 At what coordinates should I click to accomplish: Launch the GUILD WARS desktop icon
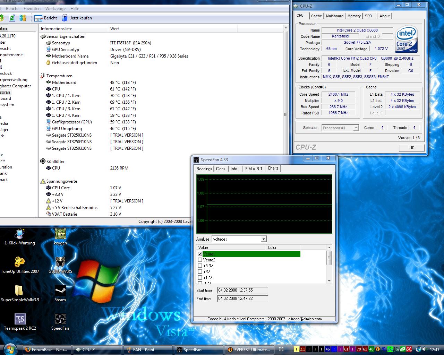tap(60, 265)
